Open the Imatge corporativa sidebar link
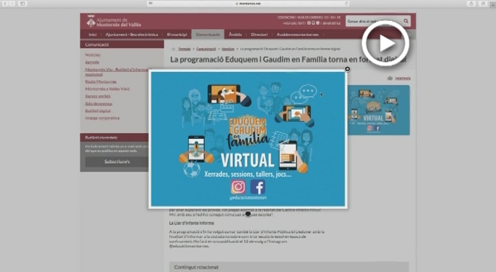Image resolution: width=496 pixels, height=272 pixels. [x=102, y=118]
